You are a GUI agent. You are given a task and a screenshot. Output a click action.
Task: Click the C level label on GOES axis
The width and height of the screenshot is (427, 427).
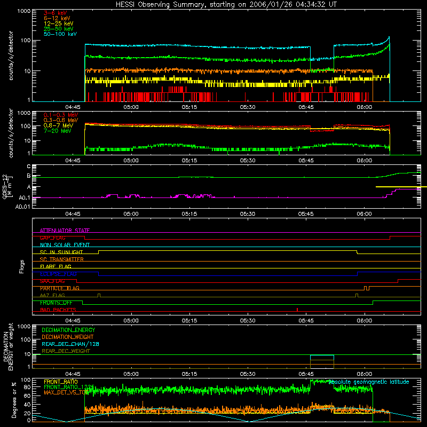pos(29,167)
